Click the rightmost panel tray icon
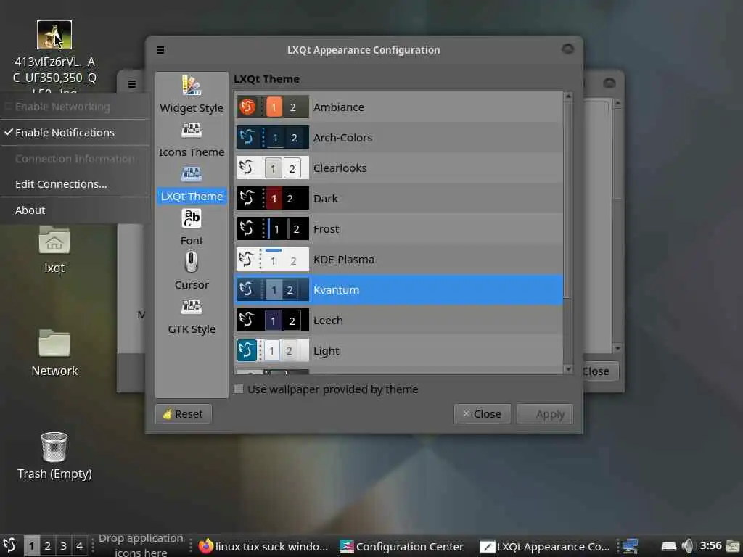Screen dimensions: 743x557 733,546
